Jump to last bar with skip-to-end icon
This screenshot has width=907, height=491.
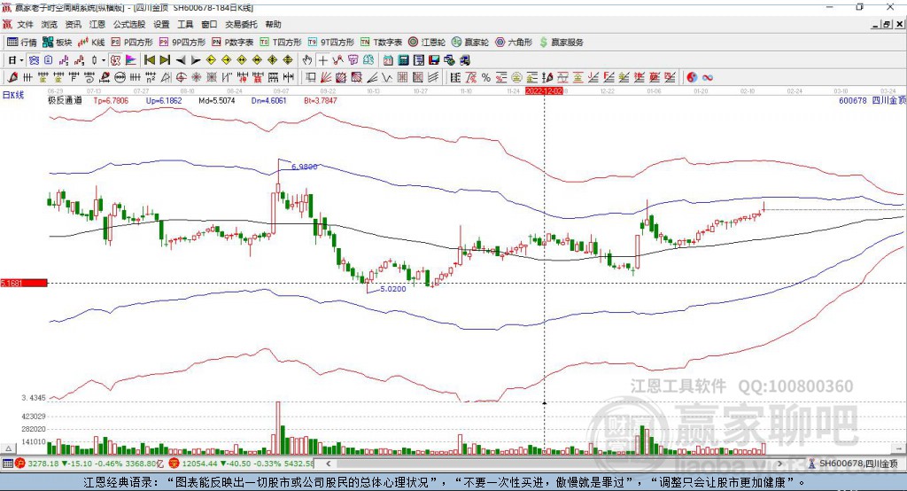click(x=165, y=60)
